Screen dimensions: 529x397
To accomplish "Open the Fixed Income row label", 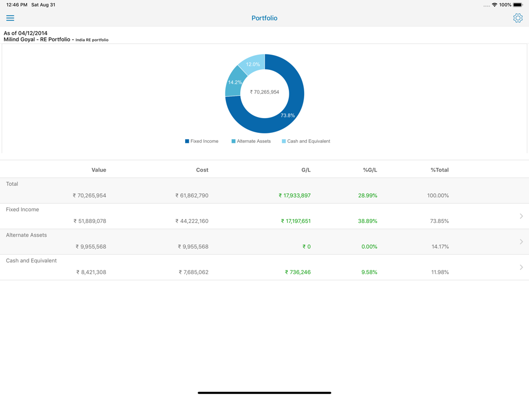I will (x=22, y=209).
